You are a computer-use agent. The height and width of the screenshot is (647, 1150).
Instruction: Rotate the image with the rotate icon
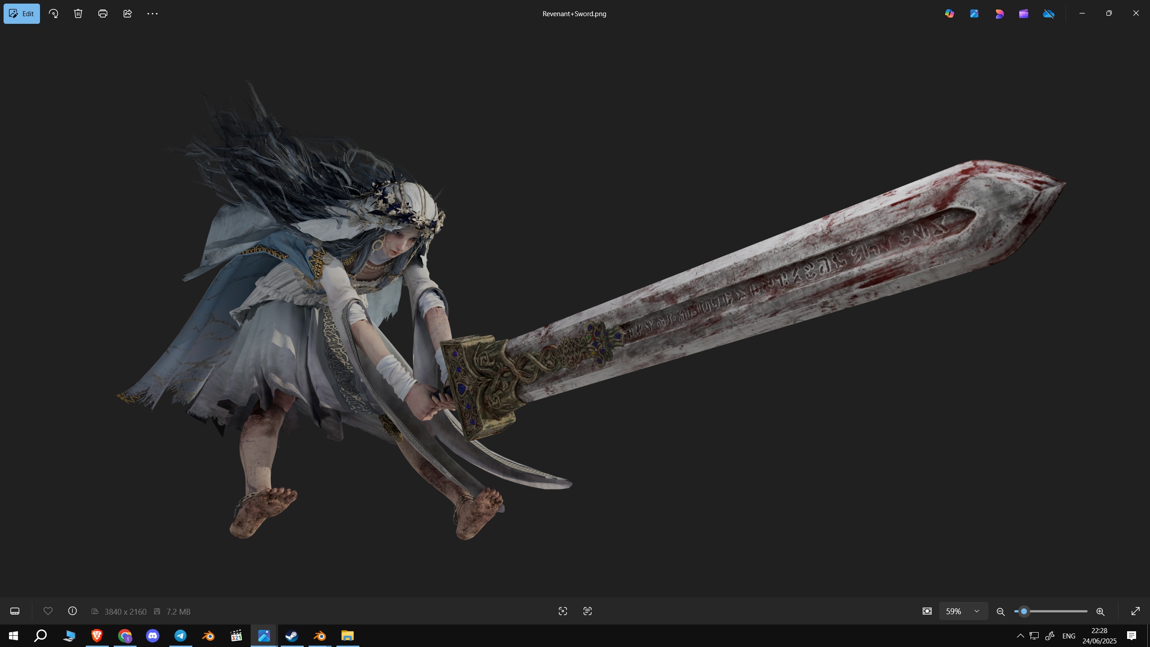point(53,13)
